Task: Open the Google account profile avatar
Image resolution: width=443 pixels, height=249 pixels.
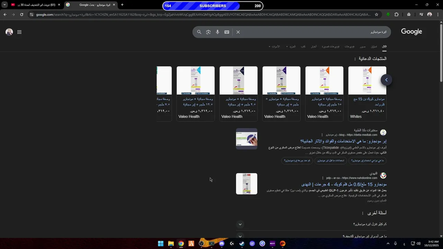Action: 9,32
